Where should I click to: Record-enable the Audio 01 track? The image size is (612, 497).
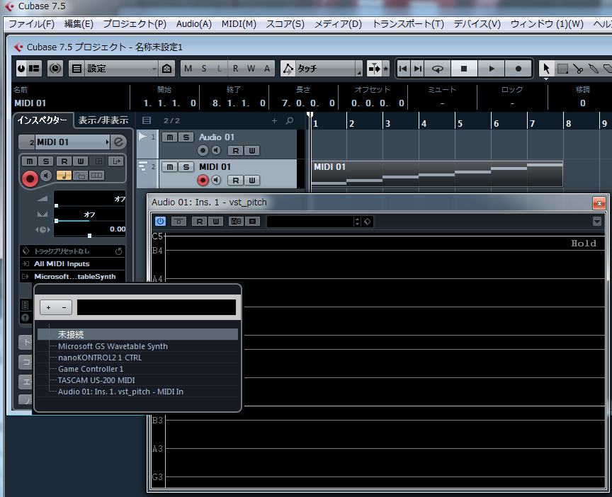pyautogui.click(x=203, y=151)
